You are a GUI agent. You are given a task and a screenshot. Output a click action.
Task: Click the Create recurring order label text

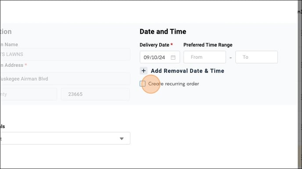click(173, 84)
